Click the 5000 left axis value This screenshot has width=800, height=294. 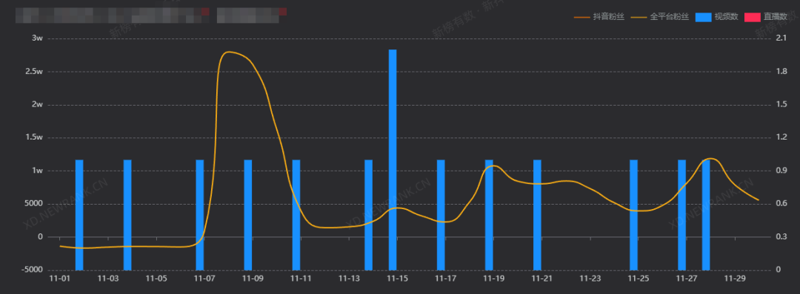tap(33, 203)
